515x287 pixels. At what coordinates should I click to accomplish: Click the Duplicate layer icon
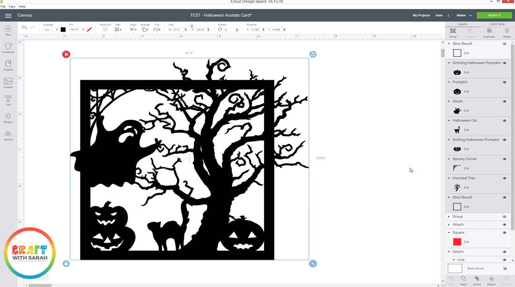coord(489,31)
